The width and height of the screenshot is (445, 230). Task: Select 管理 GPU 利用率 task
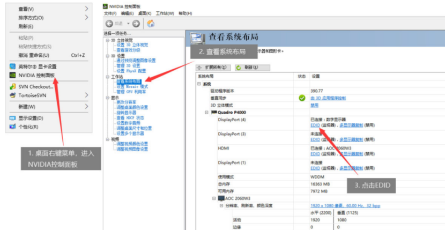click(x=131, y=92)
